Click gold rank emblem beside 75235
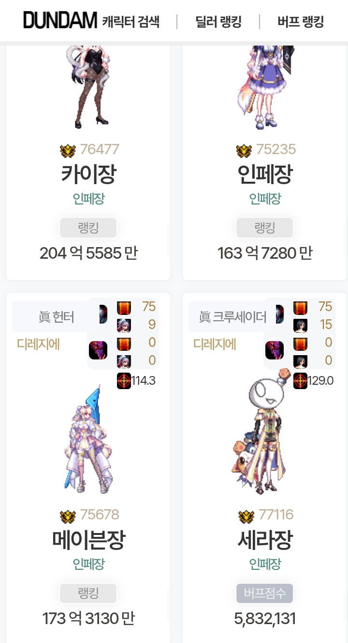This screenshot has width=348, height=643. coord(244,150)
